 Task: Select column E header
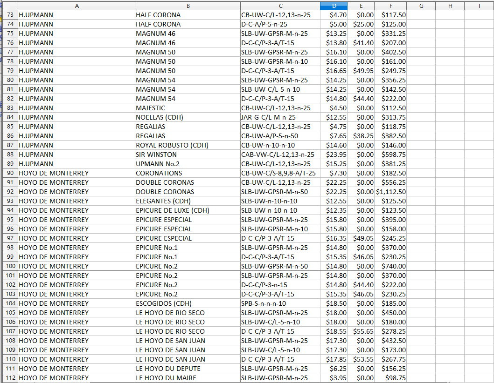click(361, 6)
